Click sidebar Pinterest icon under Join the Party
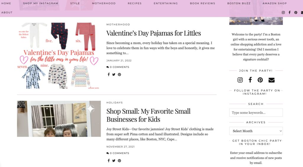The width and height of the screenshot is (303, 167). 260,80
